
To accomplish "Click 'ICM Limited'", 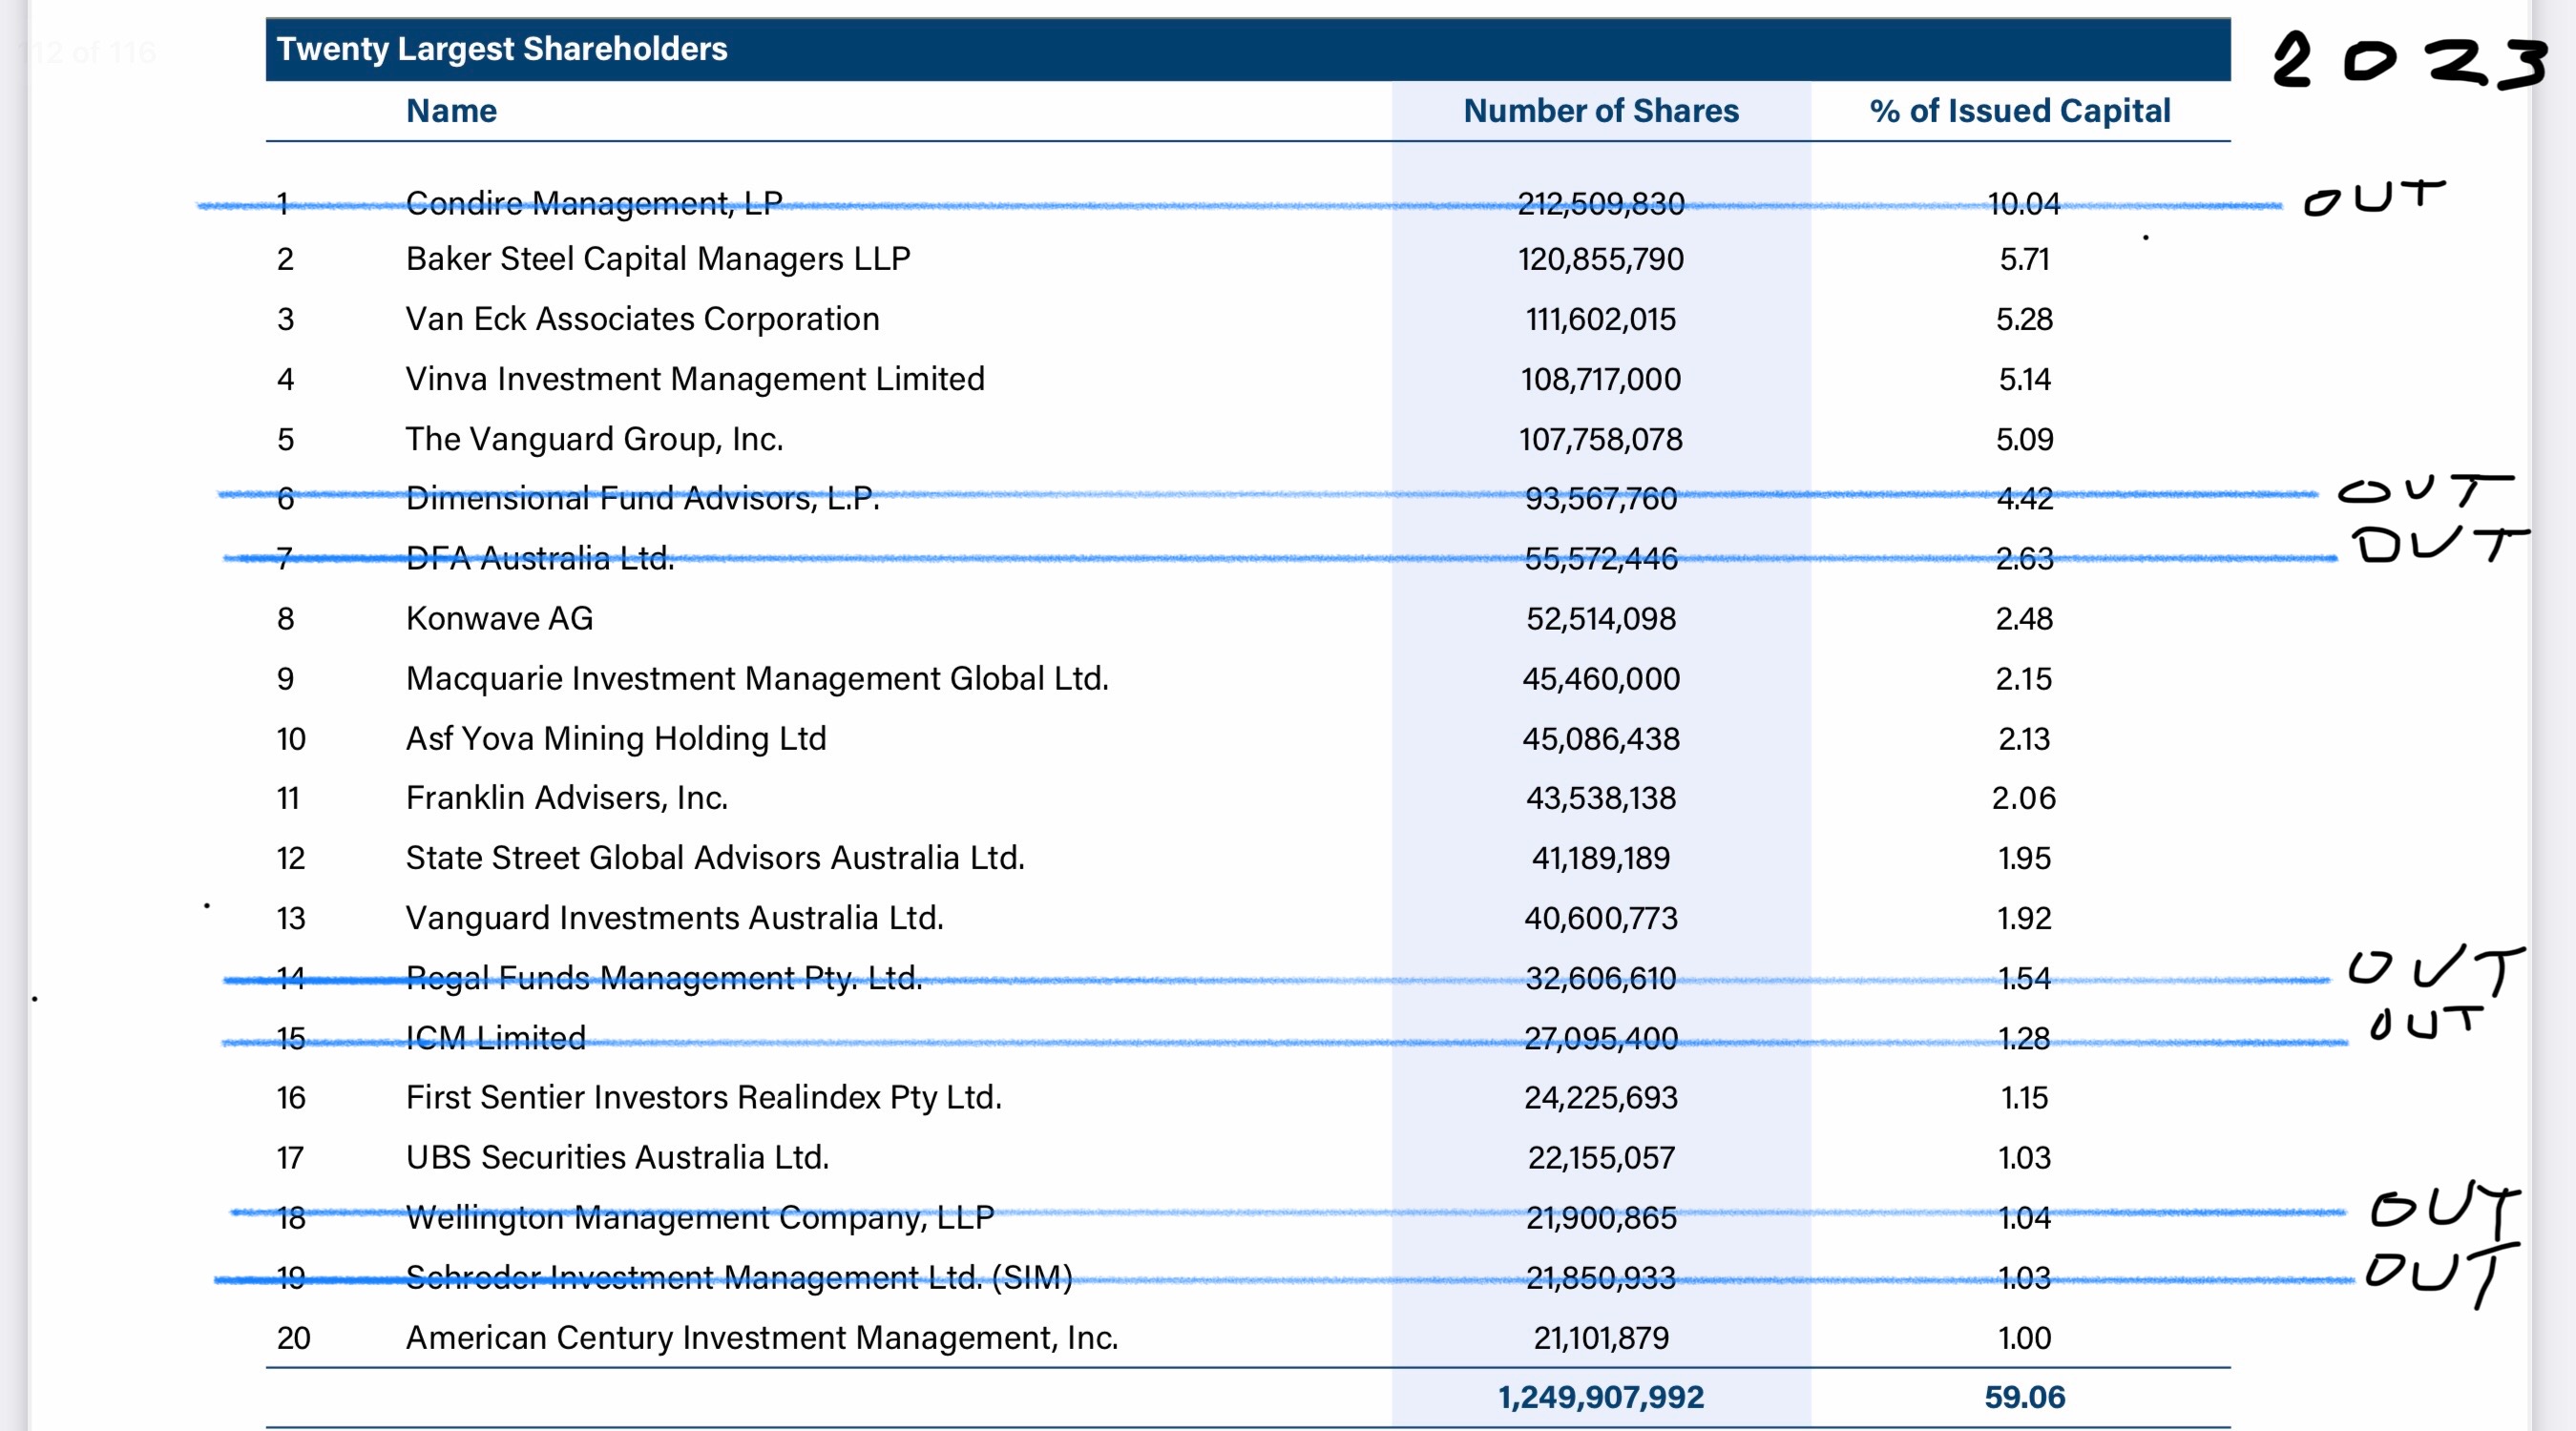I will click(496, 1037).
